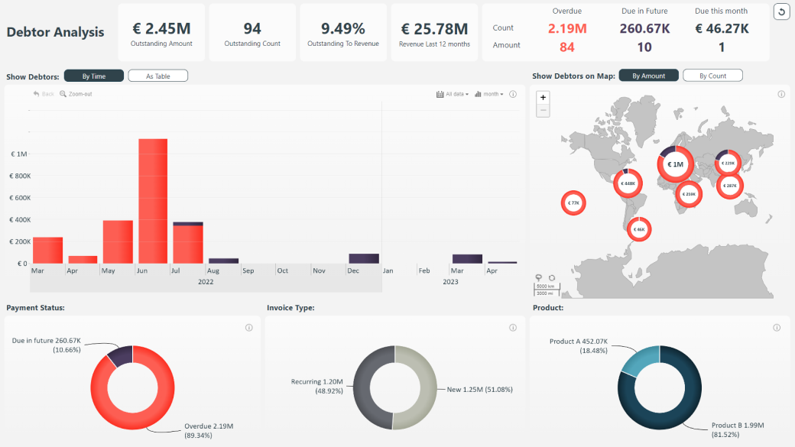This screenshot has height=447, width=795.
Task: Switch Show Debtors to 'As Table' view
Action: point(157,76)
